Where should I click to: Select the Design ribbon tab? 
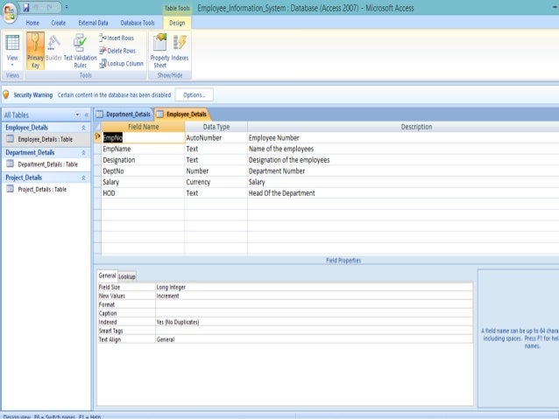[x=177, y=23]
